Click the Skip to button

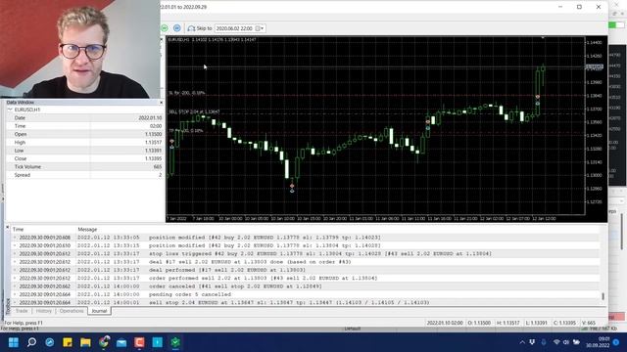click(200, 28)
